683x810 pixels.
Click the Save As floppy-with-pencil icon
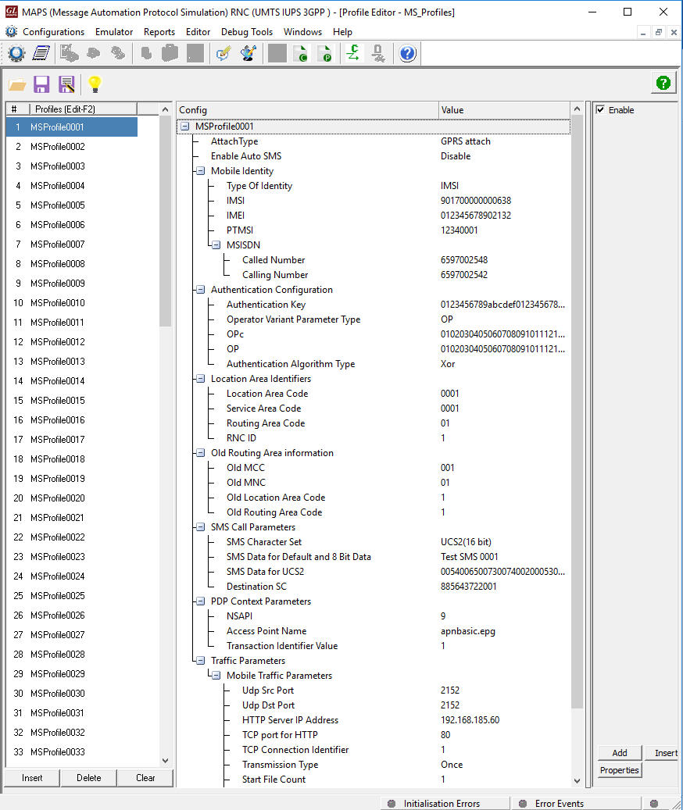click(x=68, y=84)
